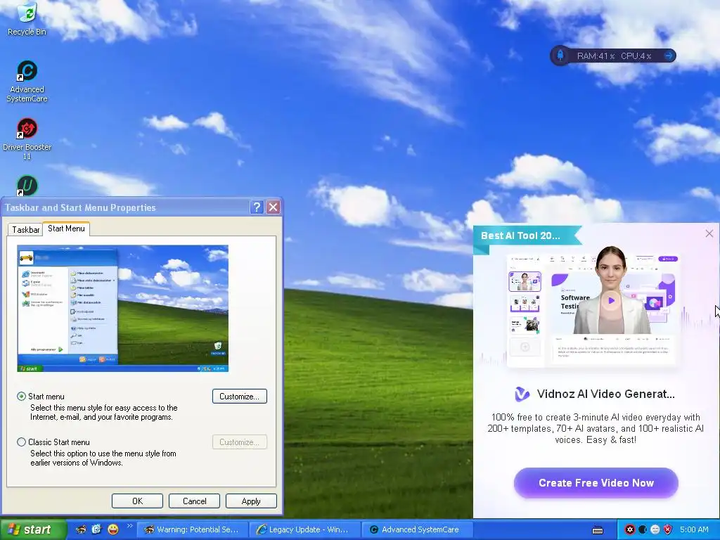Image resolution: width=720 pixels, height=540 pixels.
Task: Choose the Start menu radio option
Action: pyautogui.click(x=21, y=397)
